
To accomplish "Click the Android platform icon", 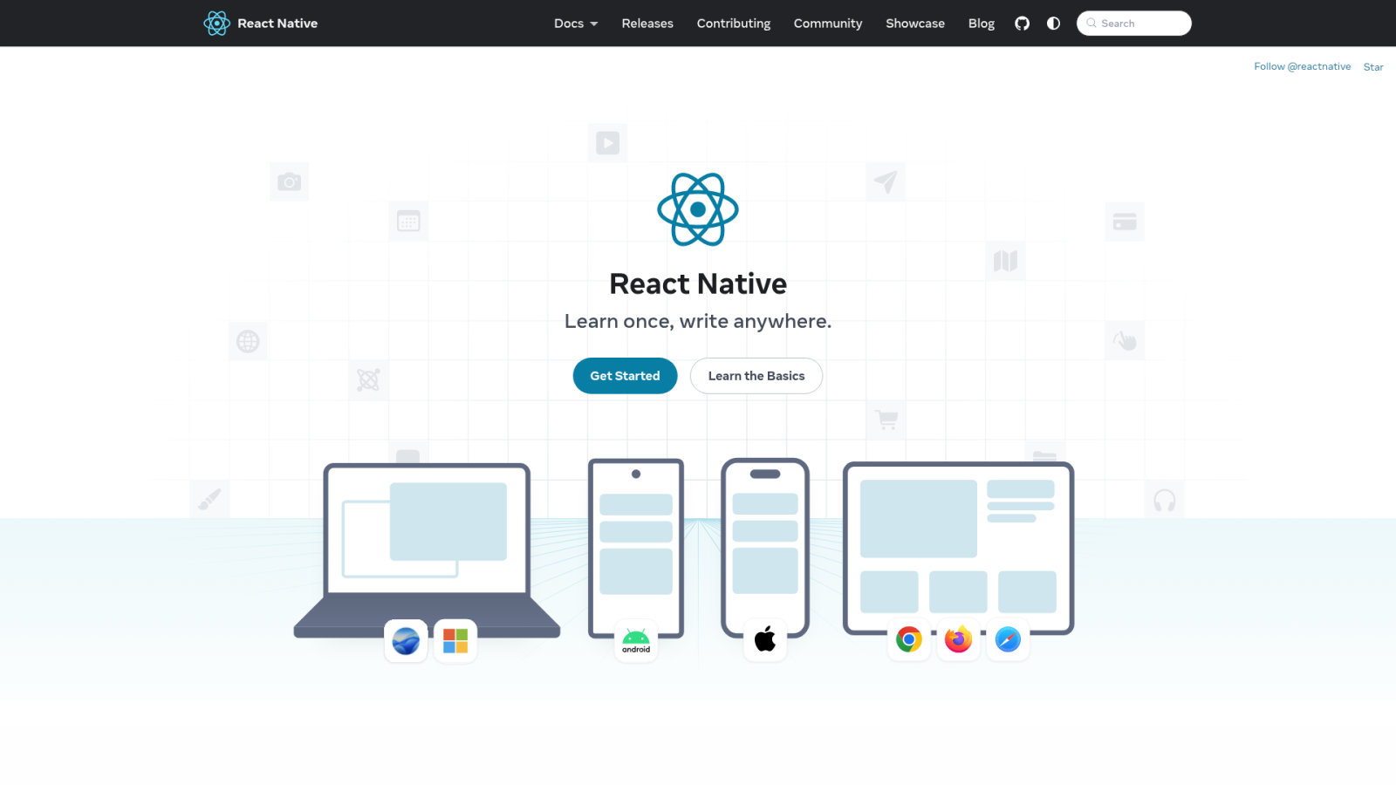I will (x=636, y=641).
